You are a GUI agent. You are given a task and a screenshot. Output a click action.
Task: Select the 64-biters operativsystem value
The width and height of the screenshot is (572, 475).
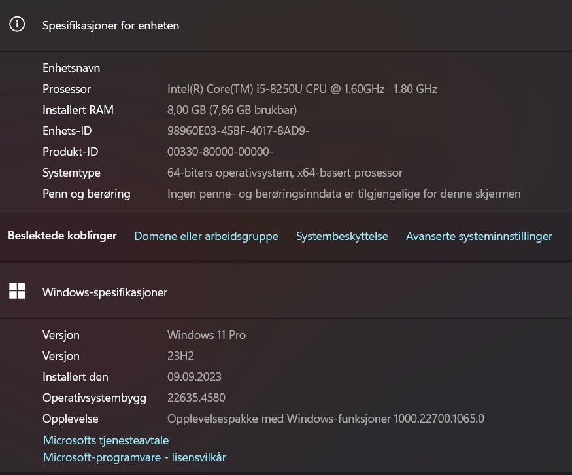(x=285, y=173)
